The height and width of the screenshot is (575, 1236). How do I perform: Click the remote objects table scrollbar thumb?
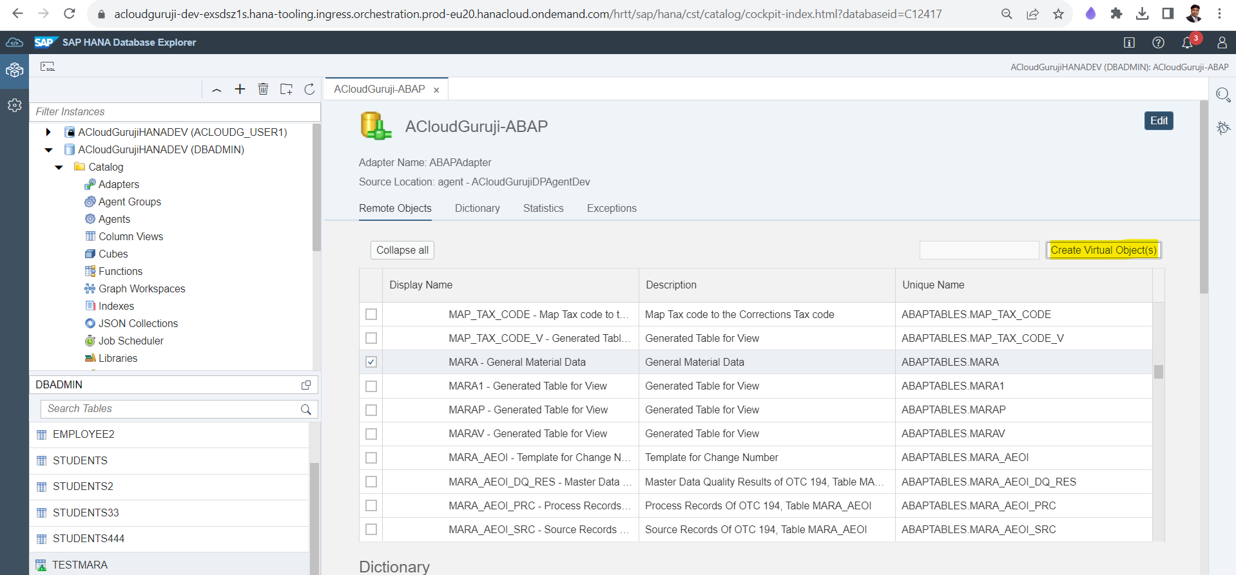click(x=1158, y=372)
